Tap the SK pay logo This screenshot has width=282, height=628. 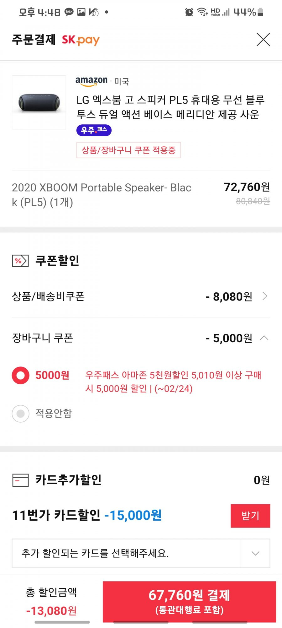coord(81,40)
